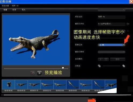Select the thumbnail at 00:00:03:05
The image size is (133, 102).
click(x=60, y=85)
